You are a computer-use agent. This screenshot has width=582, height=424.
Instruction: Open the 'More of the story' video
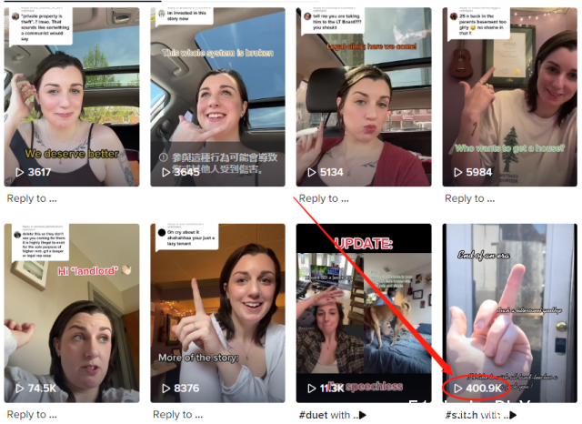tap(217, 313)
